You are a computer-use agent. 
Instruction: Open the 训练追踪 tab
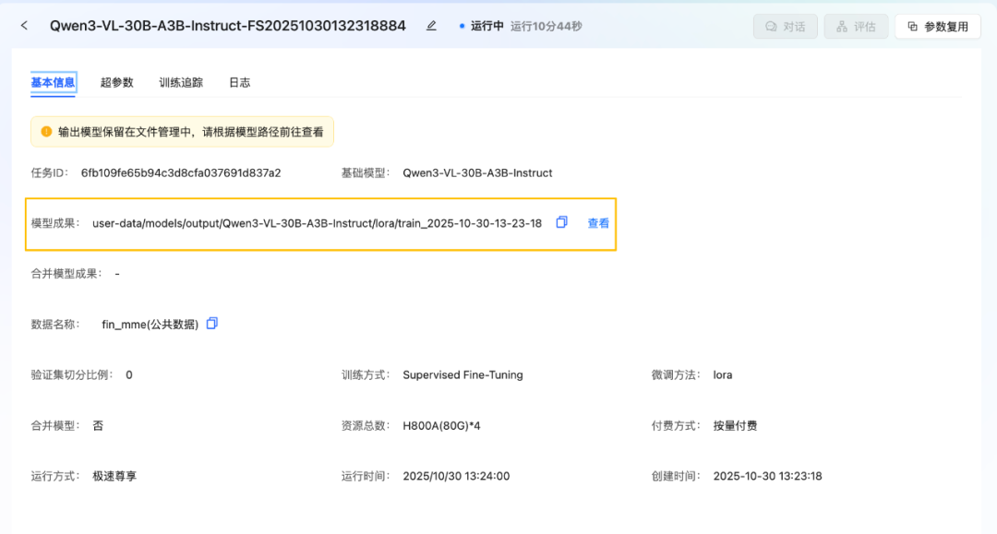coord(181,83)
